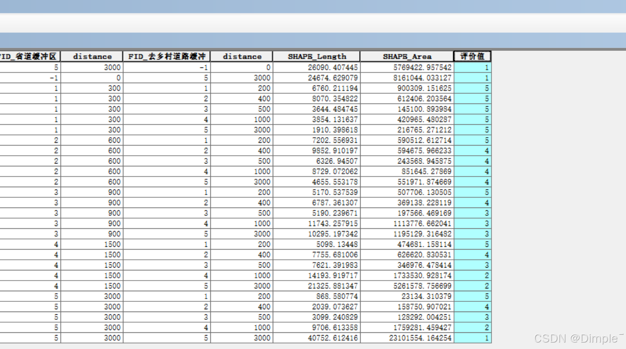This screenshot has height=349, width=626.
Task: Click the SHAPE_Area cell 474681.158114
Action: click(407, 244)
